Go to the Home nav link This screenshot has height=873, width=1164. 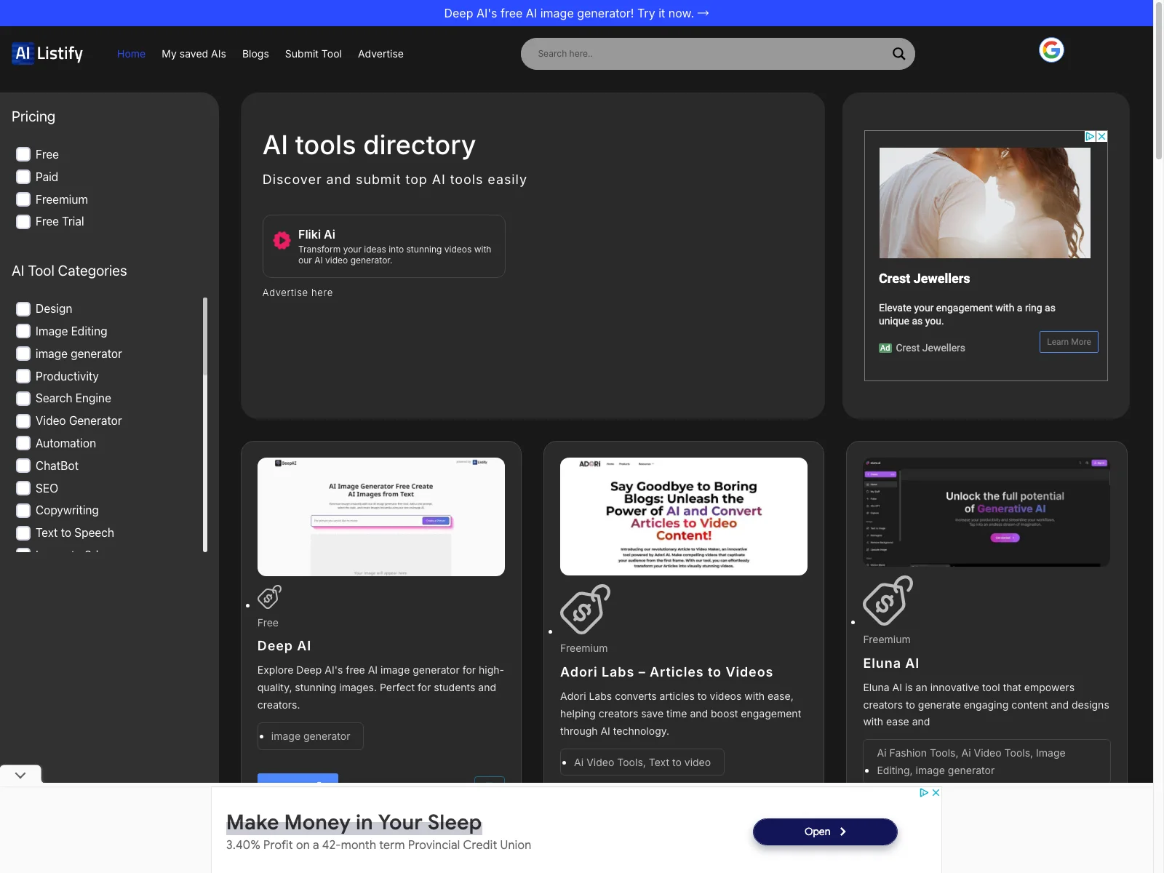(x=131, y=54)
